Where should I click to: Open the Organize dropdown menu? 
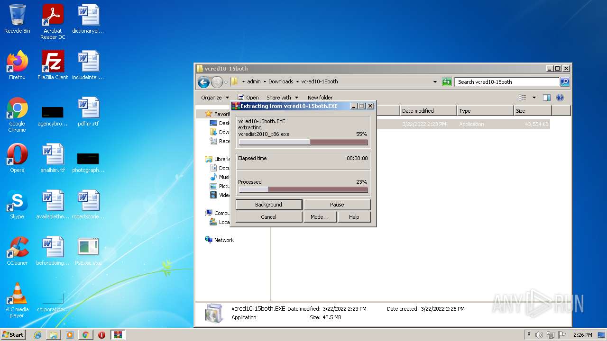click(x=215, y=98)
